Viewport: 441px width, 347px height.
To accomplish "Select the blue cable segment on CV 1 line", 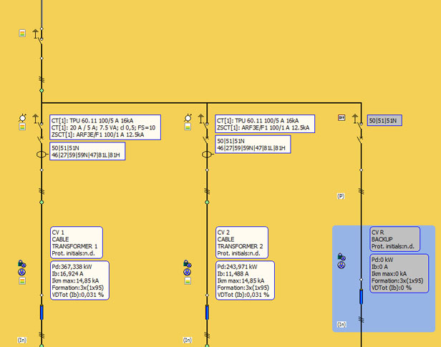I will [x=41, y=312].
